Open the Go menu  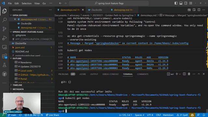(x=44, y=4)
